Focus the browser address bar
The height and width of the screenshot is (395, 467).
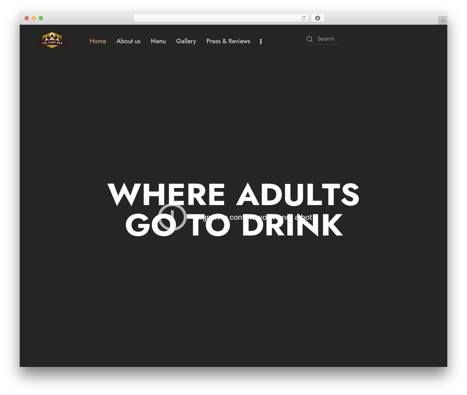pyautogui.click(x=221, y=18)
